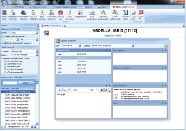Image resolution: width=186 pixels, height=131 pixels.
Task: Click the agenda icon beside patient name
Action: click(46, 33)
